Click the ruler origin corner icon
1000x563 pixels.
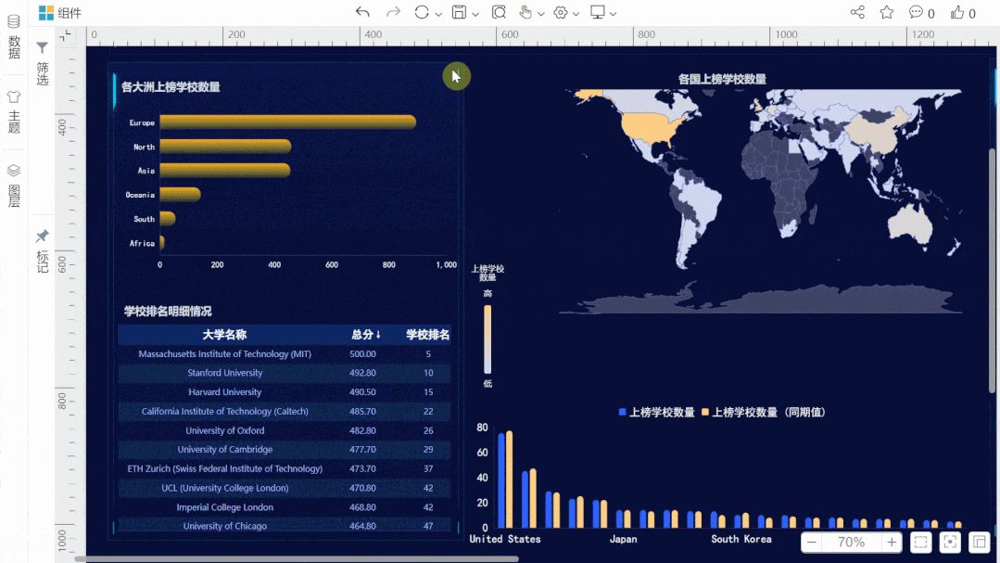coord(65,36)
